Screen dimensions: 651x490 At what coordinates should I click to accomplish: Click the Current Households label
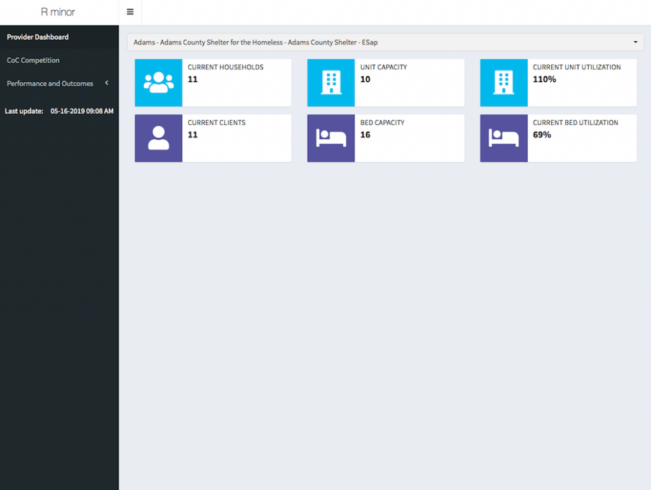pos(226,67)
